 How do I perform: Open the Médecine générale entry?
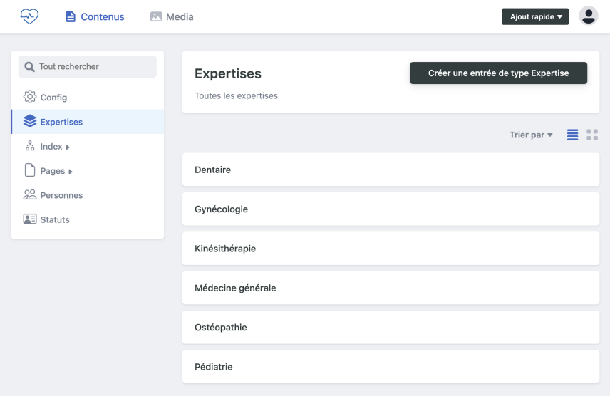coord(391,288)
